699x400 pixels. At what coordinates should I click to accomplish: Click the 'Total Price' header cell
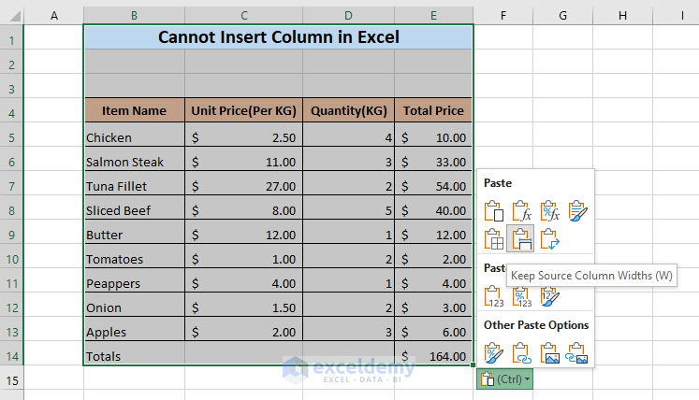[x=433, y=110]
